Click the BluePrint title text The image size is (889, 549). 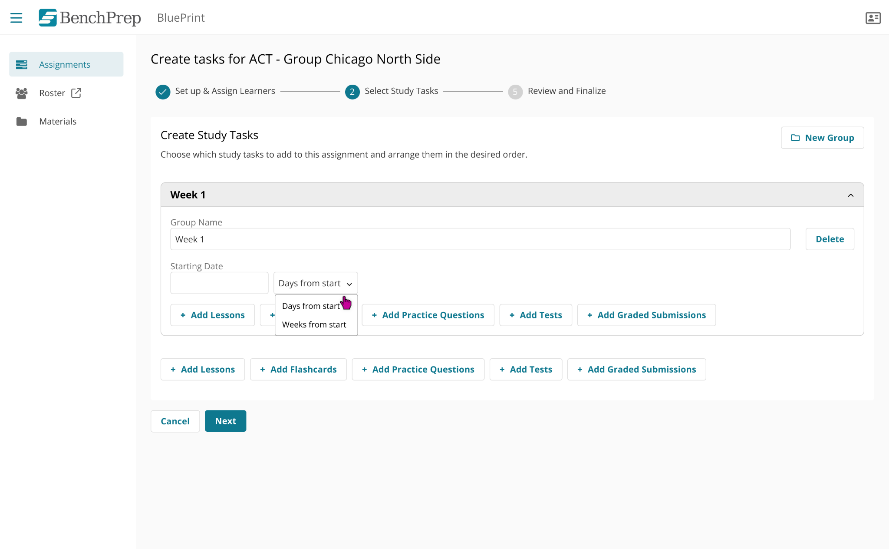181,18
